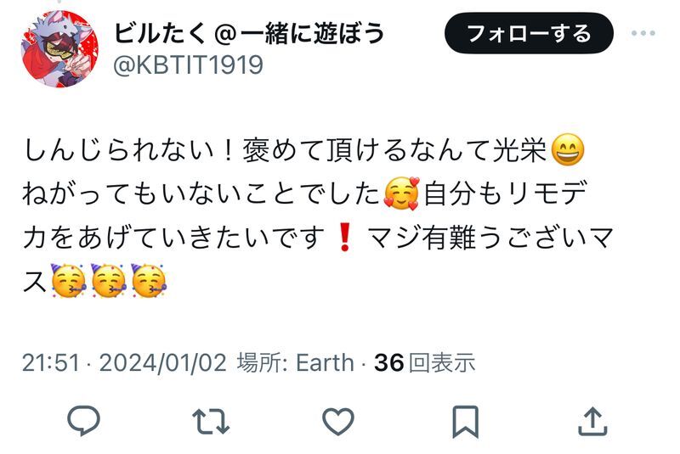Open the share upload arrow icon
This screenshot has height=454, width=680.
point(592,422)
